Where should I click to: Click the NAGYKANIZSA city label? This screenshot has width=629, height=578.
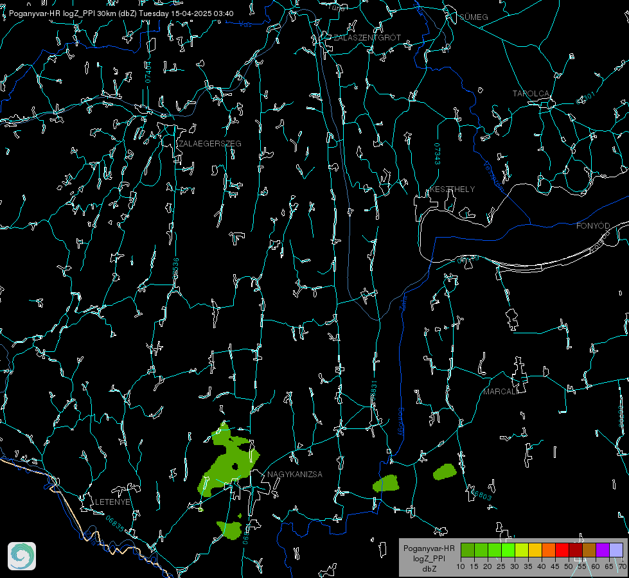(295, 474)
